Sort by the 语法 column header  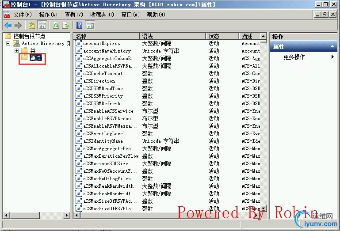[172, 36]
